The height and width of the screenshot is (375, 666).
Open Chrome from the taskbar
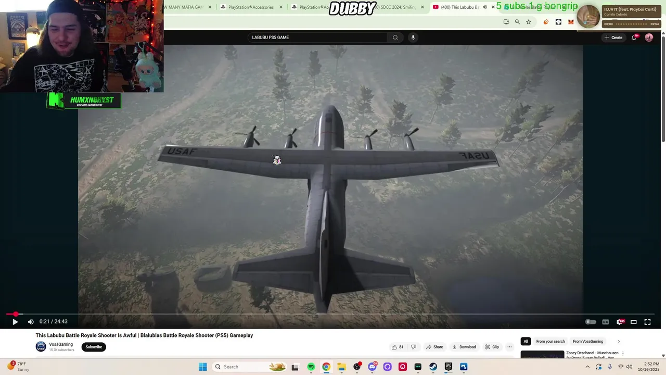tap(326, 367)
